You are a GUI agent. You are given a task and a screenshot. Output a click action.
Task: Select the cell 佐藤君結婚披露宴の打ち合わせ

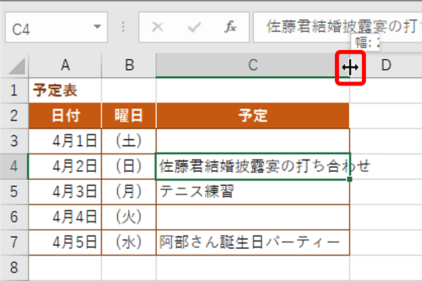pos(253,166)
